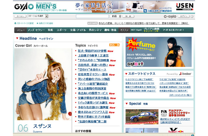The width and height of the screenshot is (208, 136).
Task: Open the スポーツ menu tab
Action: tap(62, 30)
